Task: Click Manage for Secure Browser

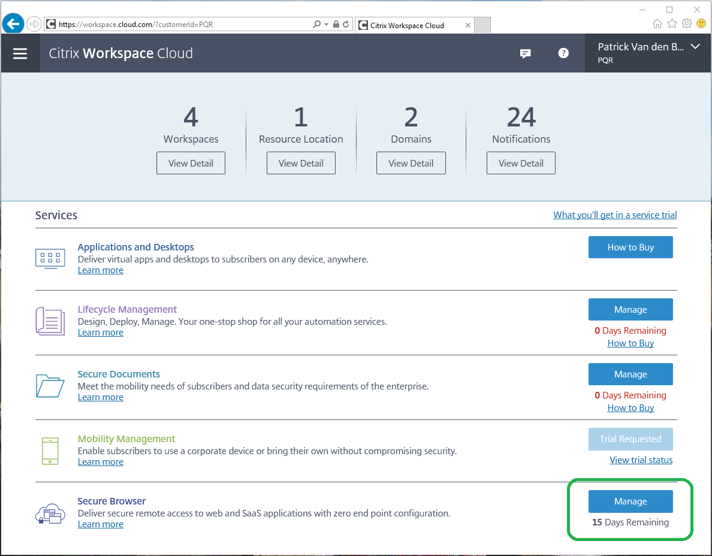Action: (630, 501)
